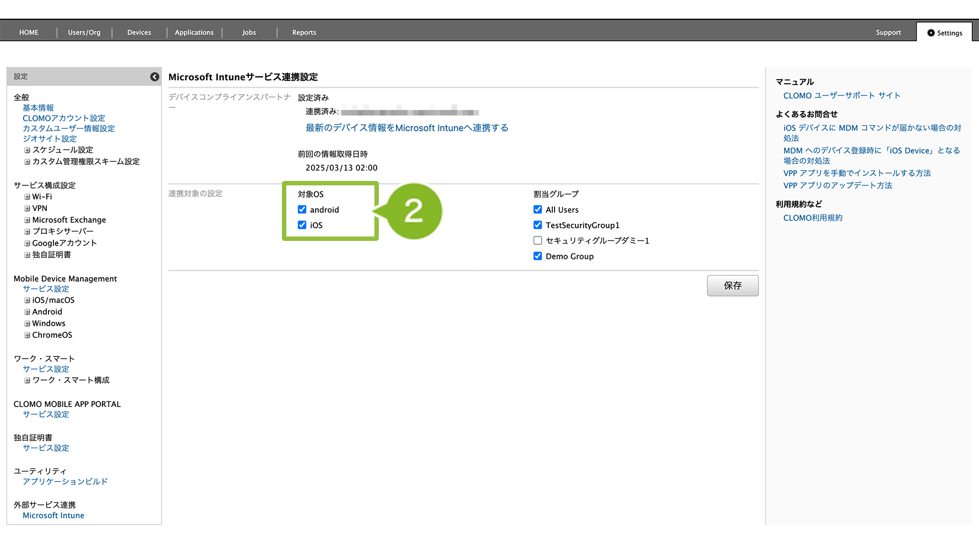The height and width of the screenshot is (550, 979).
Task: Toggle the All Users group checkbox
Action: [x=537, y=210]
